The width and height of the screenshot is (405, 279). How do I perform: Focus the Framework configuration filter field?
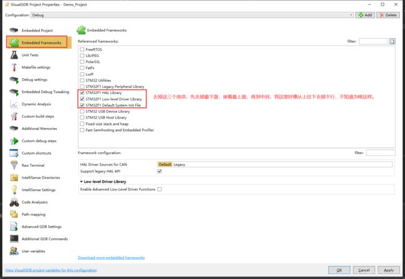[x=381, y=153]
